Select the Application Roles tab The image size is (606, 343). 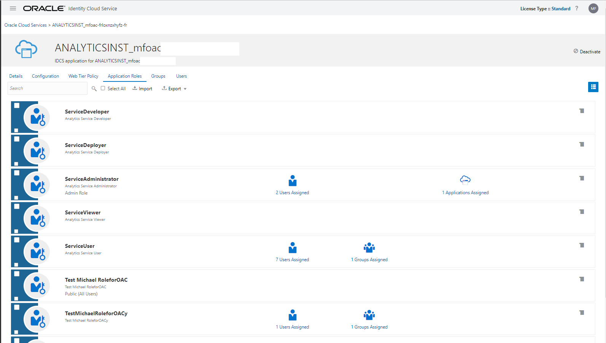[125, 76]
